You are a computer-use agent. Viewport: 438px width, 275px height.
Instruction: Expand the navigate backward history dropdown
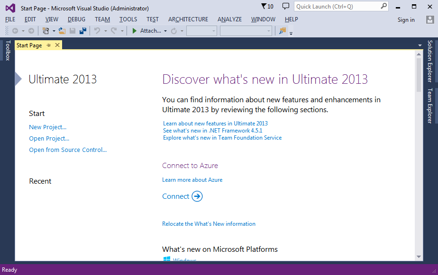[23, 31]
